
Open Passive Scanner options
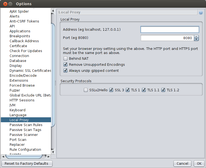point(24,135)
